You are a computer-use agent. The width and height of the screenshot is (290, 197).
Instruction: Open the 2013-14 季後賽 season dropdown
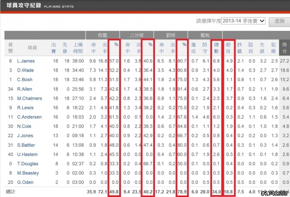click(243, 21)
